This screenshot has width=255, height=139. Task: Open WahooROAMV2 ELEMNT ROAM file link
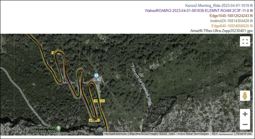tap(199, 11)
